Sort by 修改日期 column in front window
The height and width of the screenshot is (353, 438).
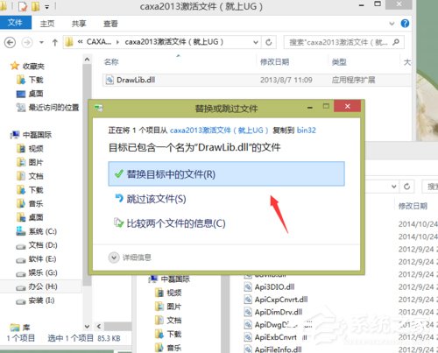[274, 62]
